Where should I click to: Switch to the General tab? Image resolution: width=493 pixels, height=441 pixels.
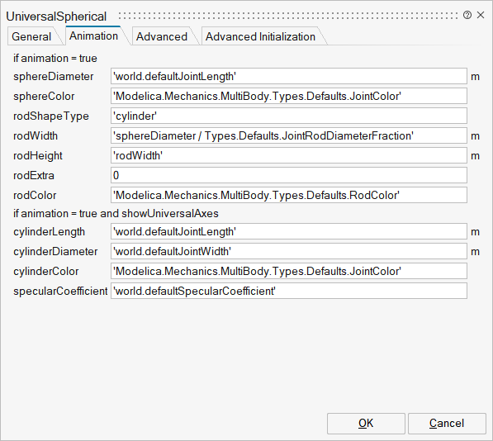coord(31,36)
